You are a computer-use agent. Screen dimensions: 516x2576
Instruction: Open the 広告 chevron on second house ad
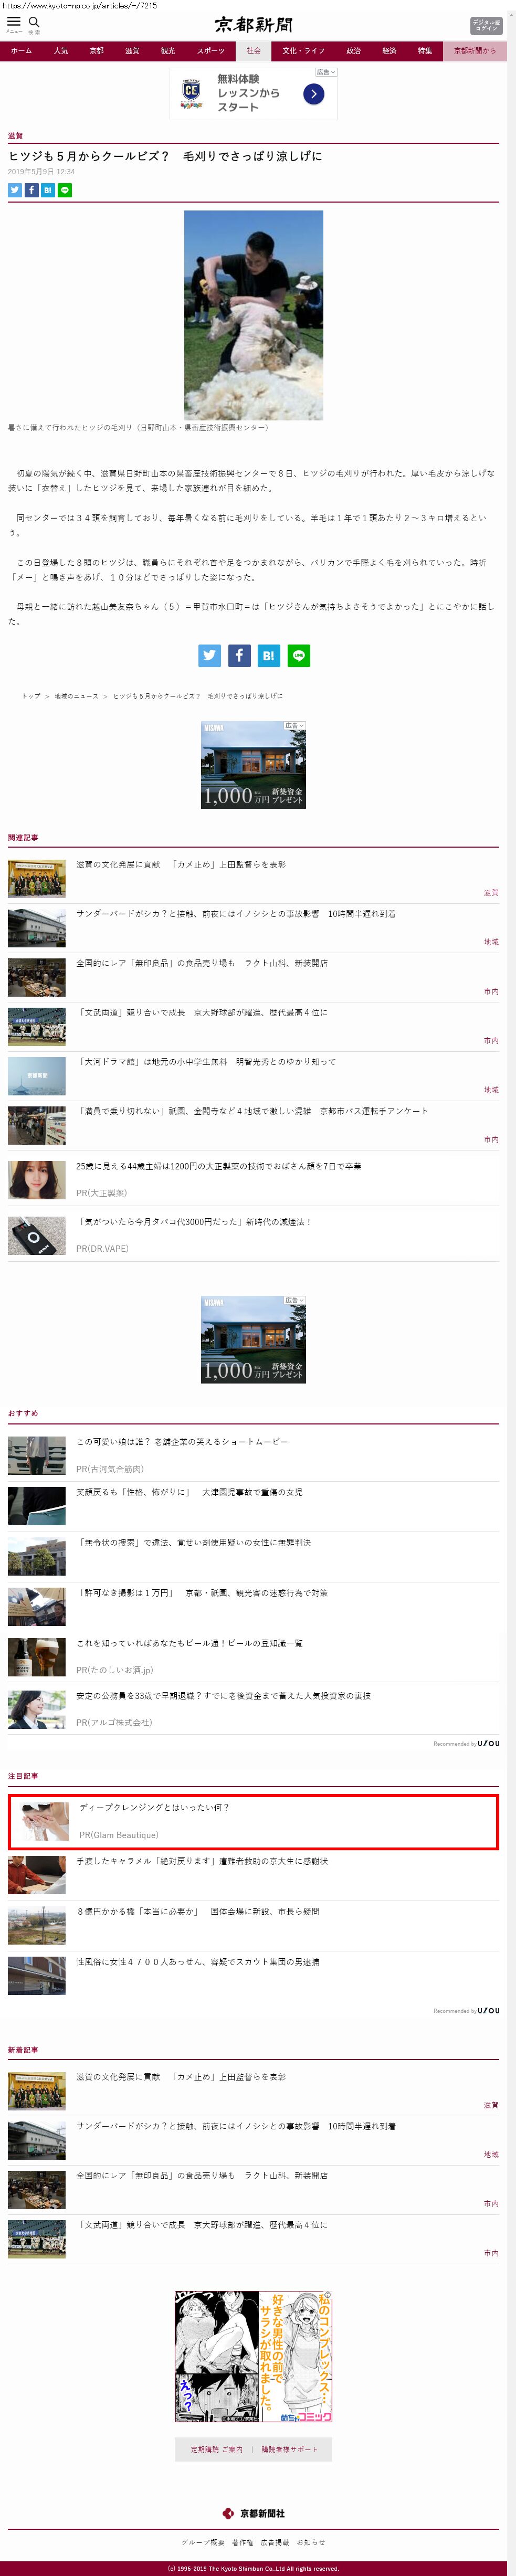(x=295, y=1300)
